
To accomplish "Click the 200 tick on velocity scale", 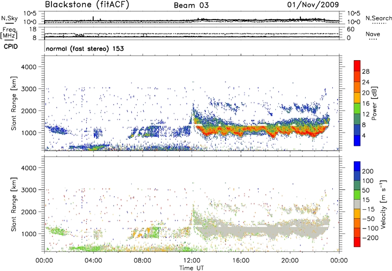I will pos(368,171).
